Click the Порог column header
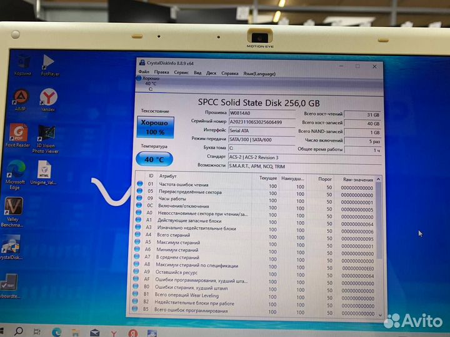Screen dimensions: 450x337 click(325, 179)
